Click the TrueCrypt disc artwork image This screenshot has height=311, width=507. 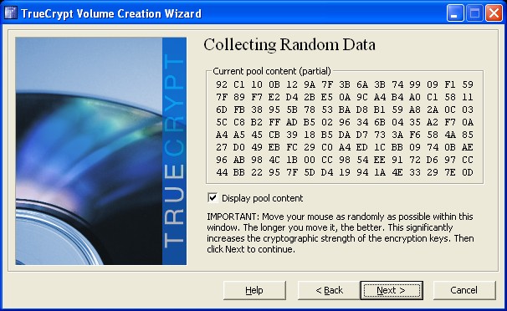tap(101, 151)
